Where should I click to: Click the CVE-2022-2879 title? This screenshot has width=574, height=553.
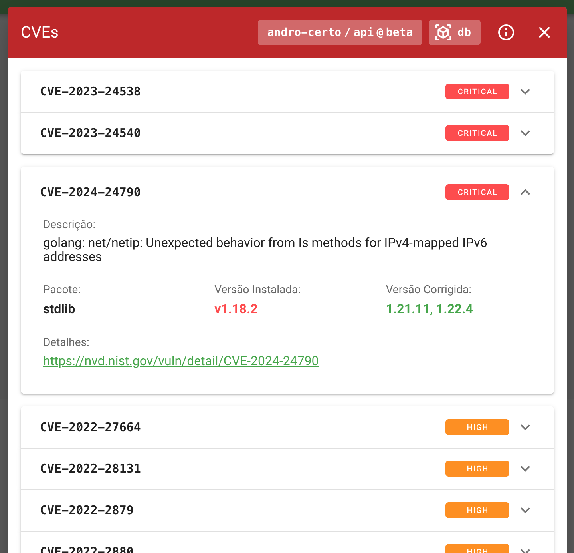(87, 510)
